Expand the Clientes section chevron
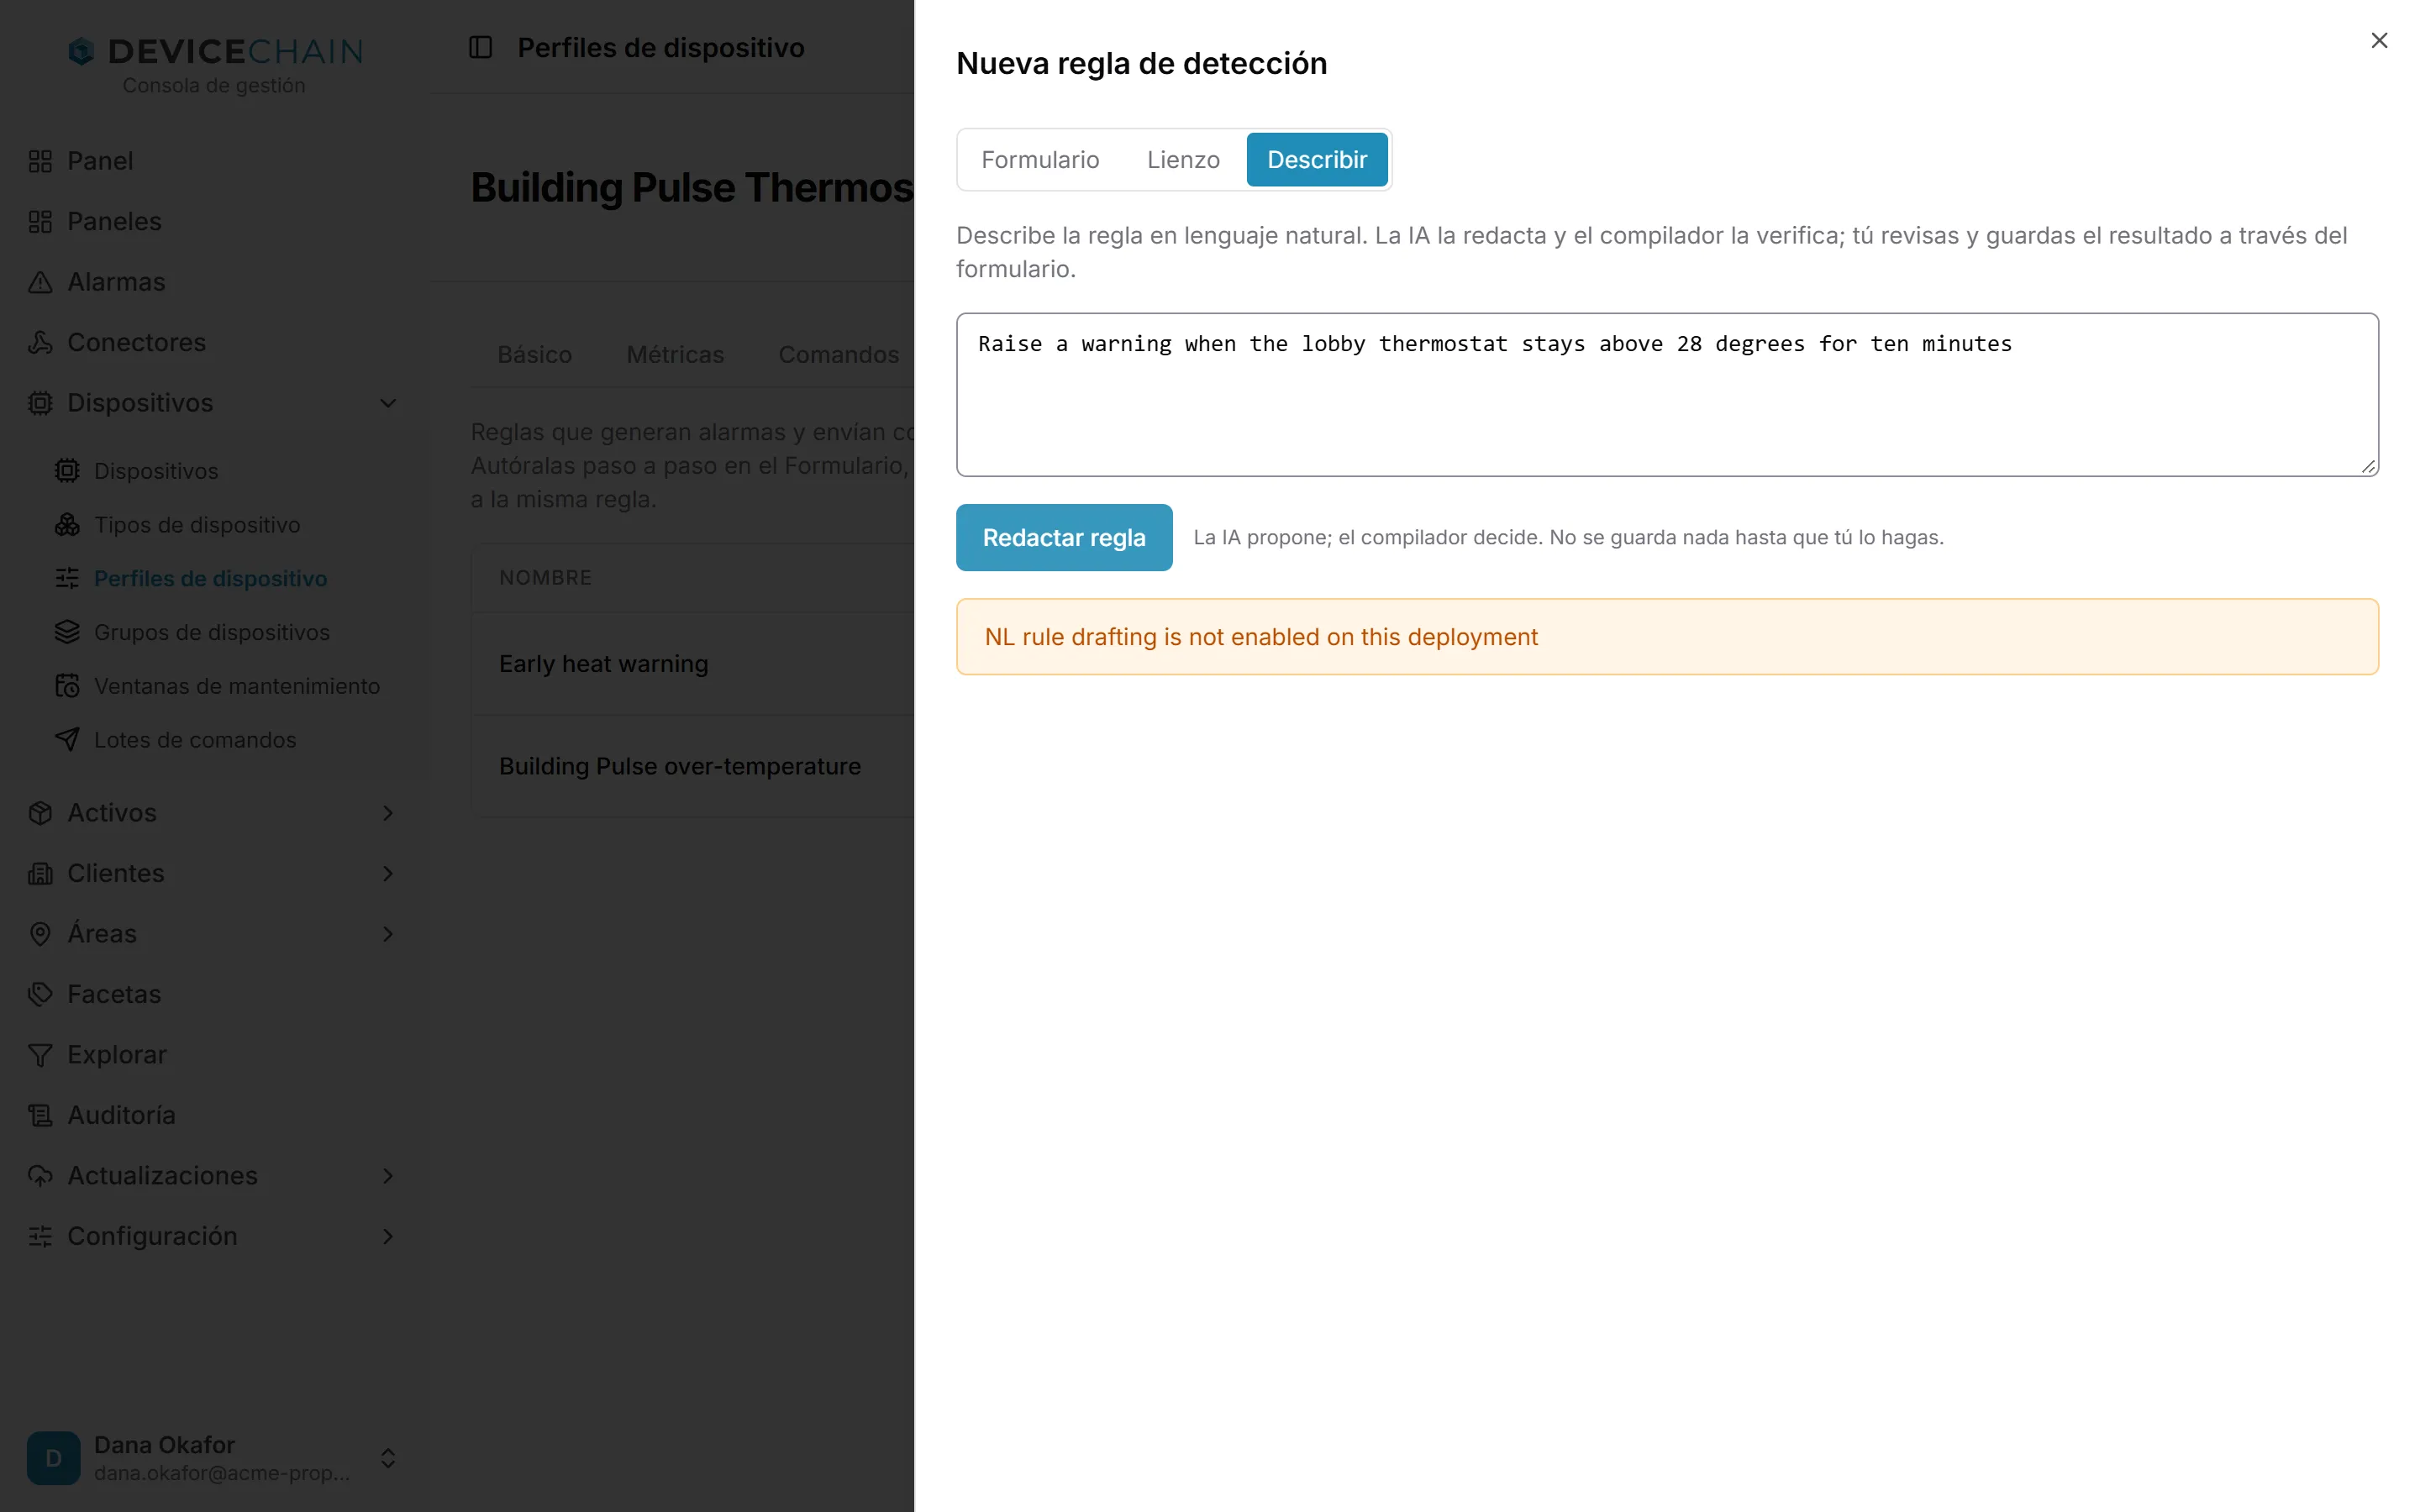The width and height of the screenshot is (2420, 1512). pyautogui.click(x=388, y=873)
